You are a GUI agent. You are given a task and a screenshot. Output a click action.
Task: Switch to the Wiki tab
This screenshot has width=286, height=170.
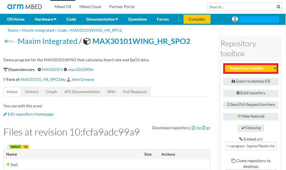111,92
